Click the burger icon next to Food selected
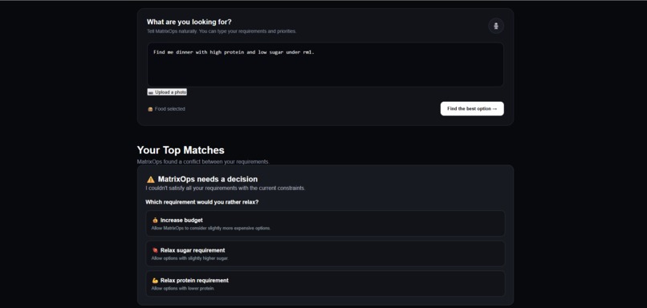647x308 pixels. click(150, 109)
